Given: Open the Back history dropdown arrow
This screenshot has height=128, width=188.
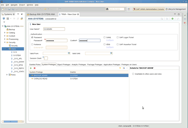Looking at the screenshot, I should [48, 9].
